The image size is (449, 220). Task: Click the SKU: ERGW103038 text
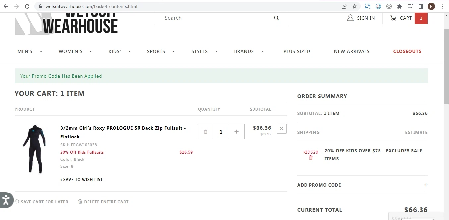tap(79, 145)
